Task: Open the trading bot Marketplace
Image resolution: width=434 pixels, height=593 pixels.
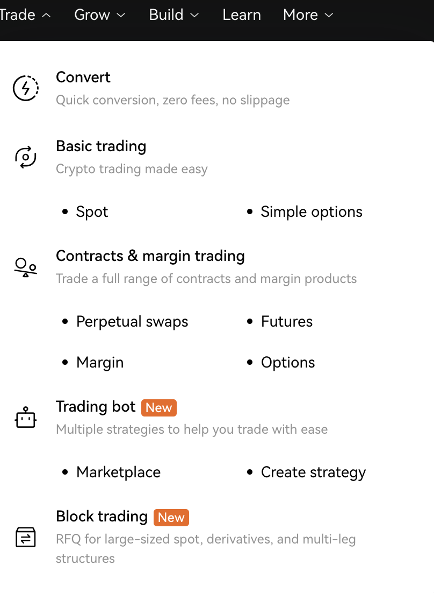Action: 118,472
